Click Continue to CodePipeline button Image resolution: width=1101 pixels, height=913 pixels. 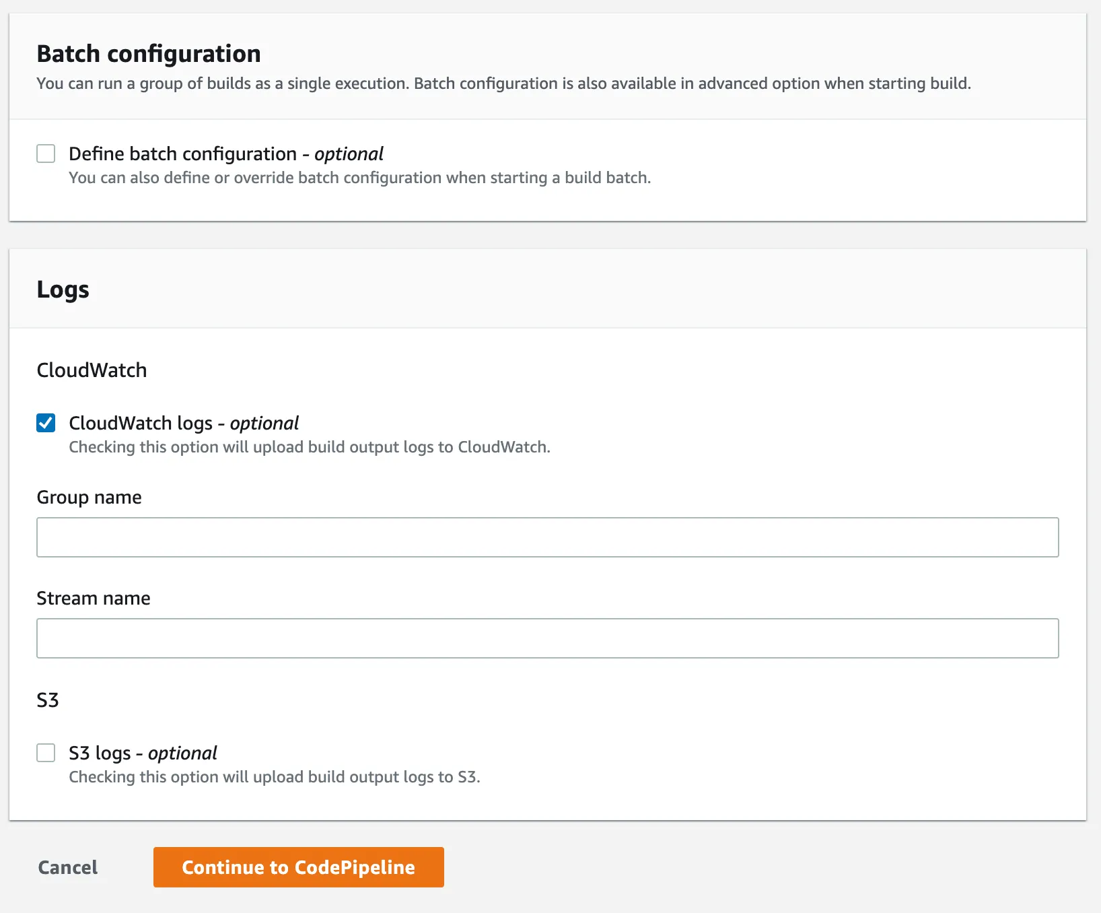tap(299, 867)
